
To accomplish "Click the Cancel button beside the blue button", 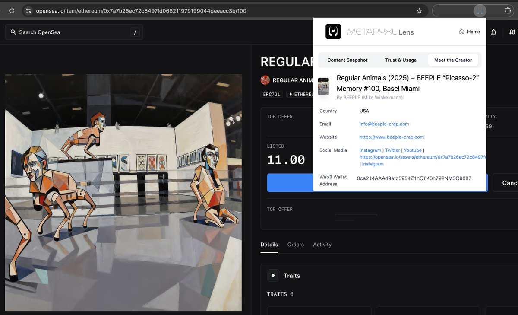I will pos(506,183).
